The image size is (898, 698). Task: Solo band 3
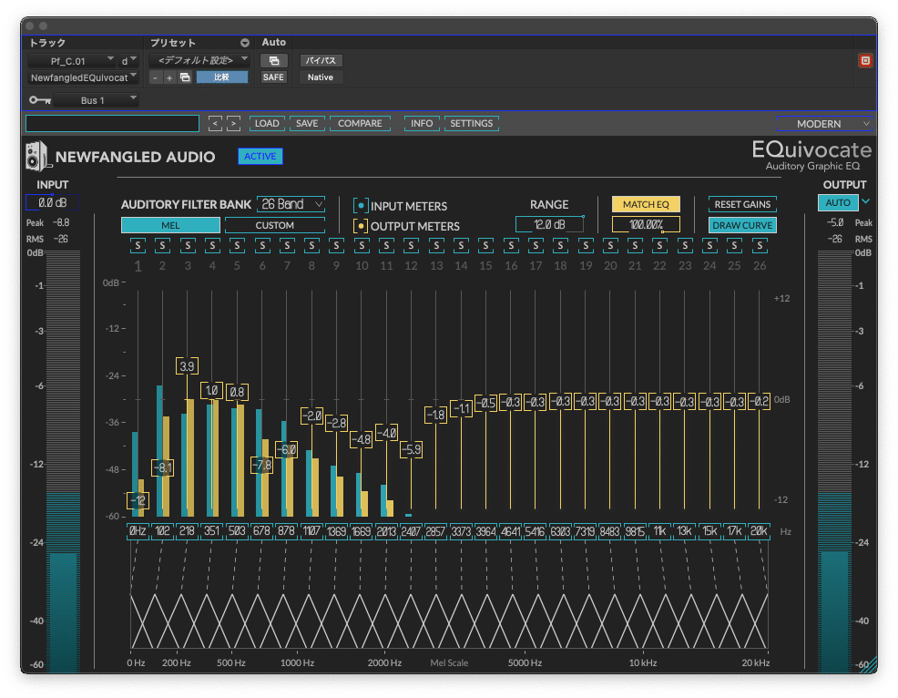click(x=188, y=246)
